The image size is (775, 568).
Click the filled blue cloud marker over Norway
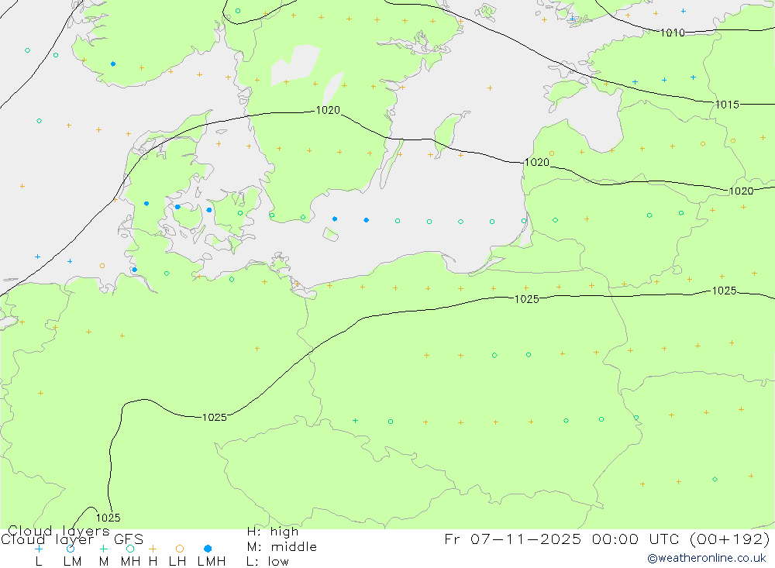[113, 64]
